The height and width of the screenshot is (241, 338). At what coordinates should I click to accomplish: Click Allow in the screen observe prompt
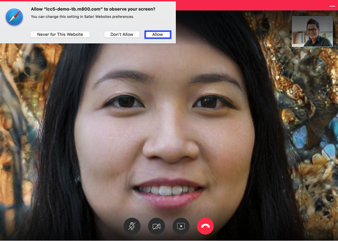tap(158, 34)
